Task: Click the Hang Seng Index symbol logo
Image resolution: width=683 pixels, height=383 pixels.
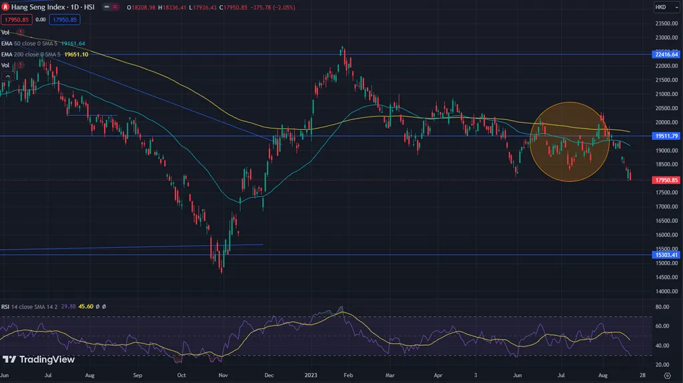Action: (x=5, y=7)
